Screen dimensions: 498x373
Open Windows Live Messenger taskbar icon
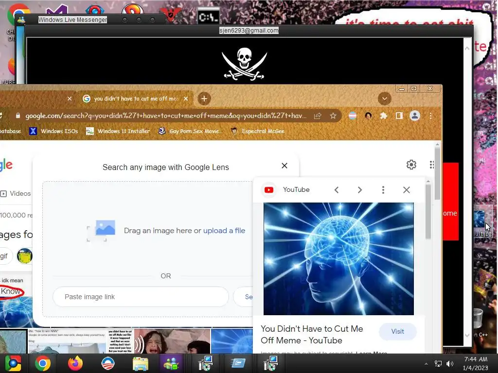click(171, 363)
